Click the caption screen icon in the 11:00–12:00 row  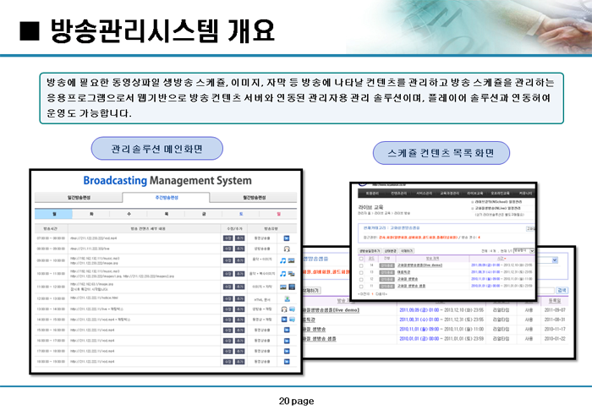click(292, 287)
